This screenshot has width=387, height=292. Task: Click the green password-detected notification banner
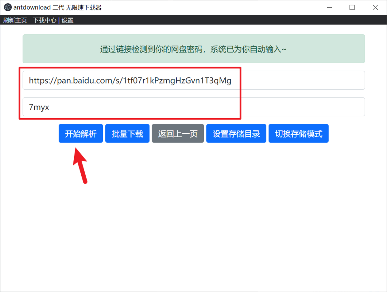(193, 49)
